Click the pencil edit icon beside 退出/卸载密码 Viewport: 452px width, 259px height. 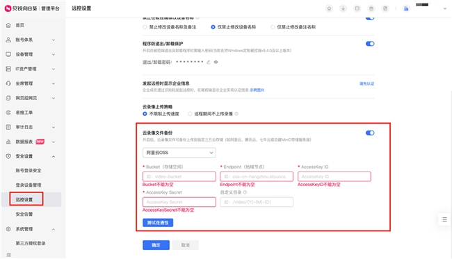(x=208, y=62)
